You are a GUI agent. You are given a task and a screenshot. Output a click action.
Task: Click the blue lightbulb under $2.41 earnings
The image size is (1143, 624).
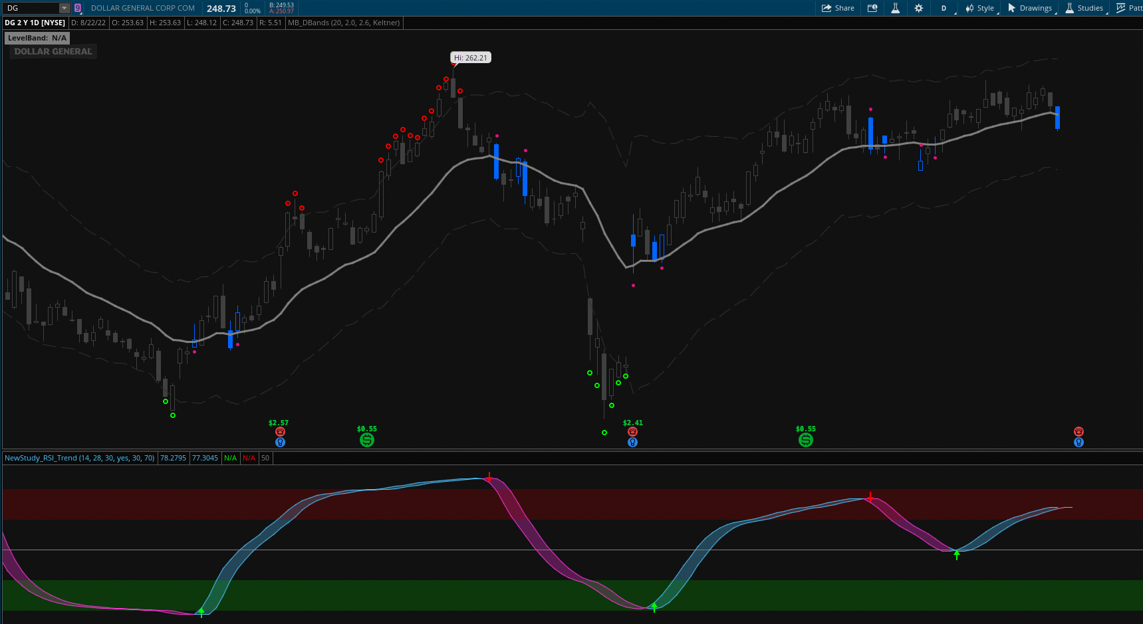point(632,443)
